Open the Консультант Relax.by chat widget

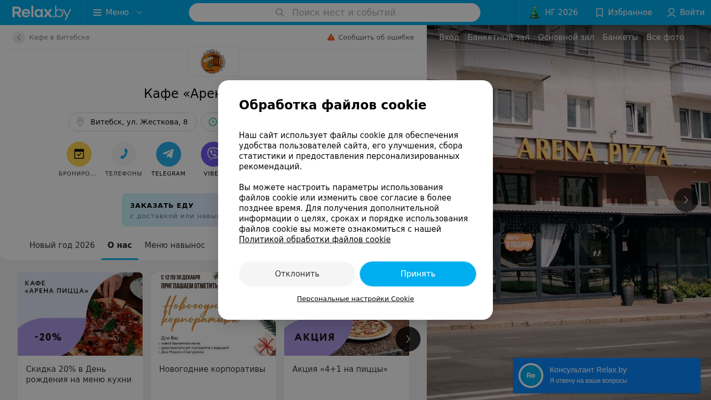606,376
